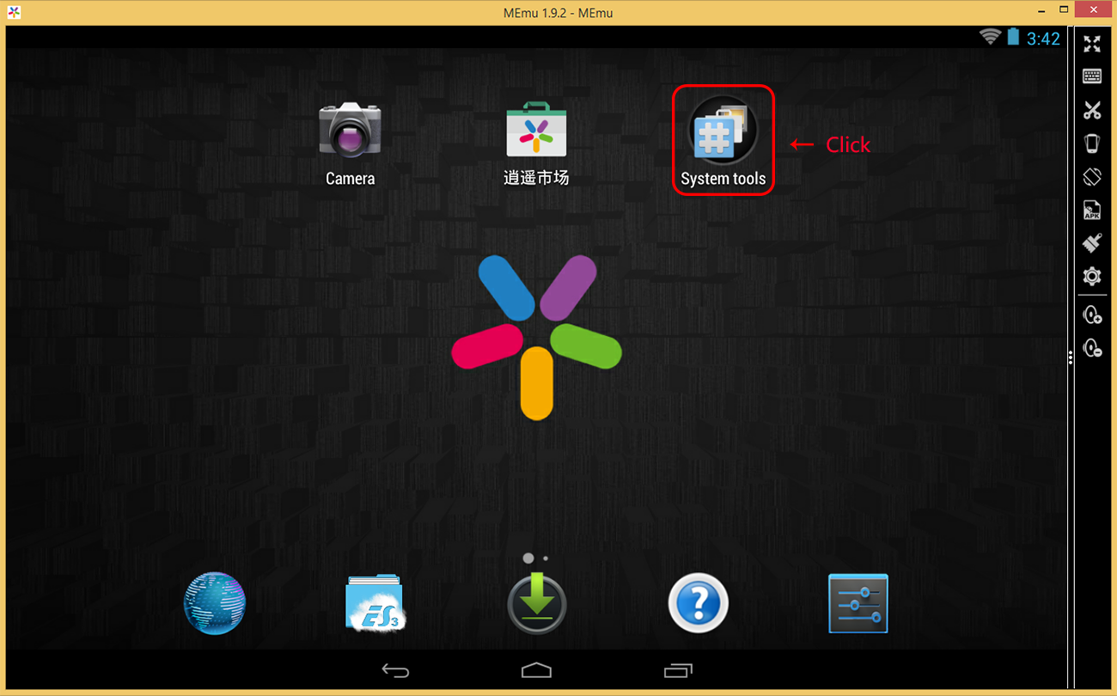1117x696 pixels.
Task: Open the Recent apps switcher
Action: (x=677, y=669)
